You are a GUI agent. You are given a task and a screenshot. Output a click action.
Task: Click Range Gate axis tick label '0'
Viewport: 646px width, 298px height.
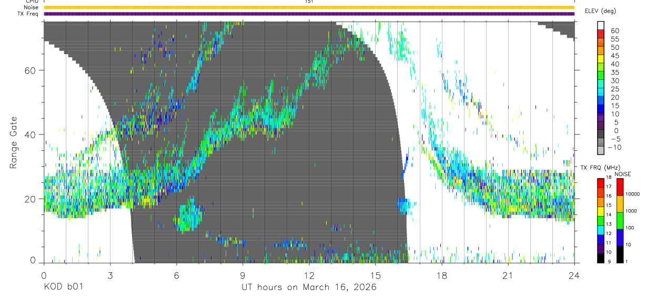click(x=33, y=261)
